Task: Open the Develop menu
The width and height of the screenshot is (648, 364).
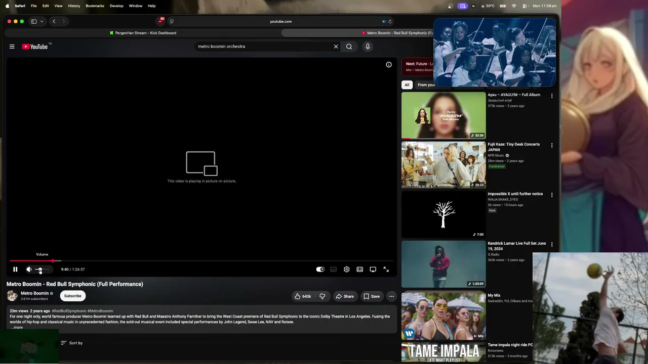Action: coord(116,6)
